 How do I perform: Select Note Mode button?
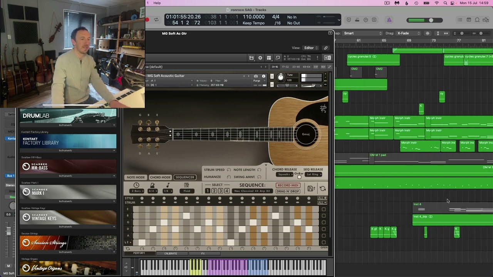tap(136, 177)
